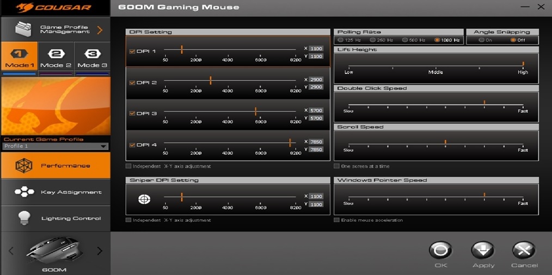Click the DPI 1 X value field
The height and width of the screenshot is (275, 552).
(x=316, y=48)
